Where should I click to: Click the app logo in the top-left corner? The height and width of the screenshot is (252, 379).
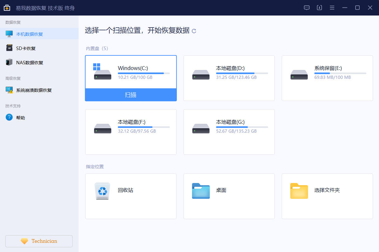click(x=7, y=7)
